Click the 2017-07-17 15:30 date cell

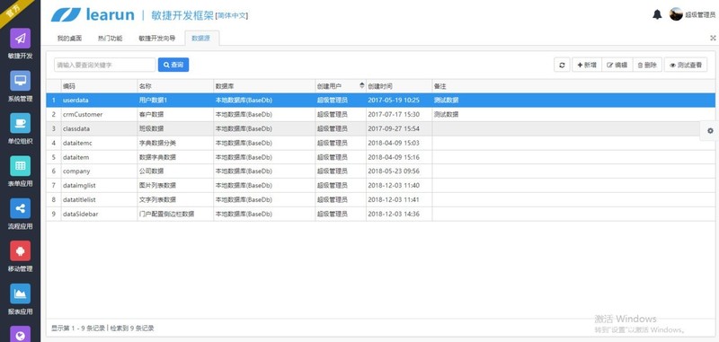[399, 115]
